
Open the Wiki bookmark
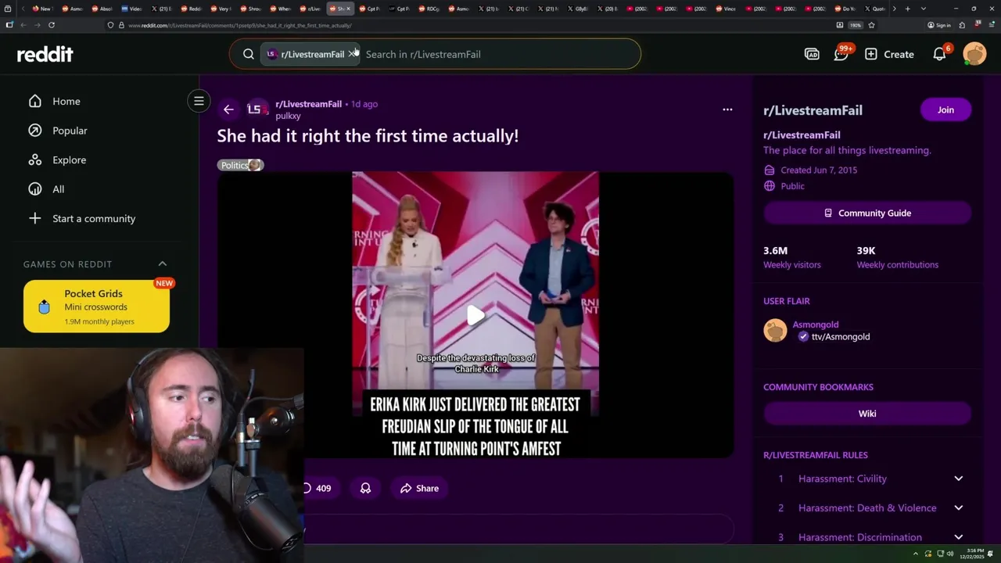point(867,414)
